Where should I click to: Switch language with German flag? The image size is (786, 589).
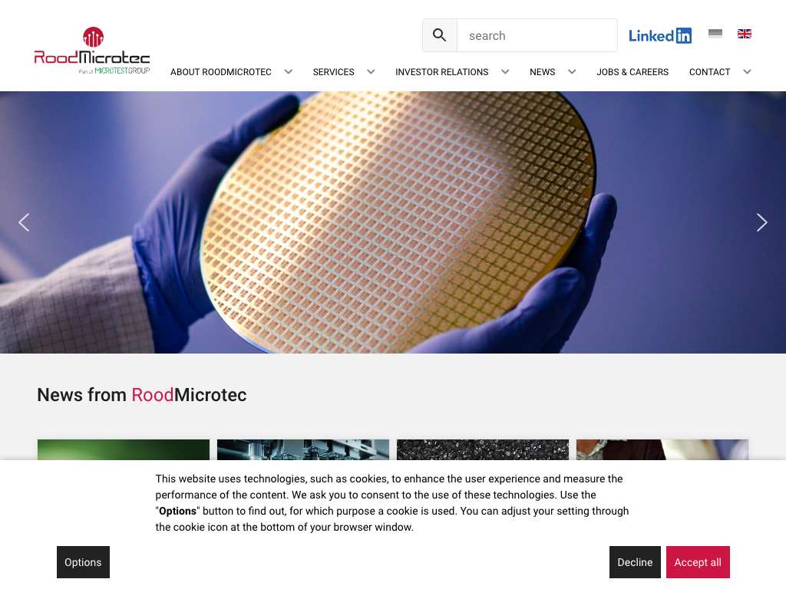(x=715, y=34)
